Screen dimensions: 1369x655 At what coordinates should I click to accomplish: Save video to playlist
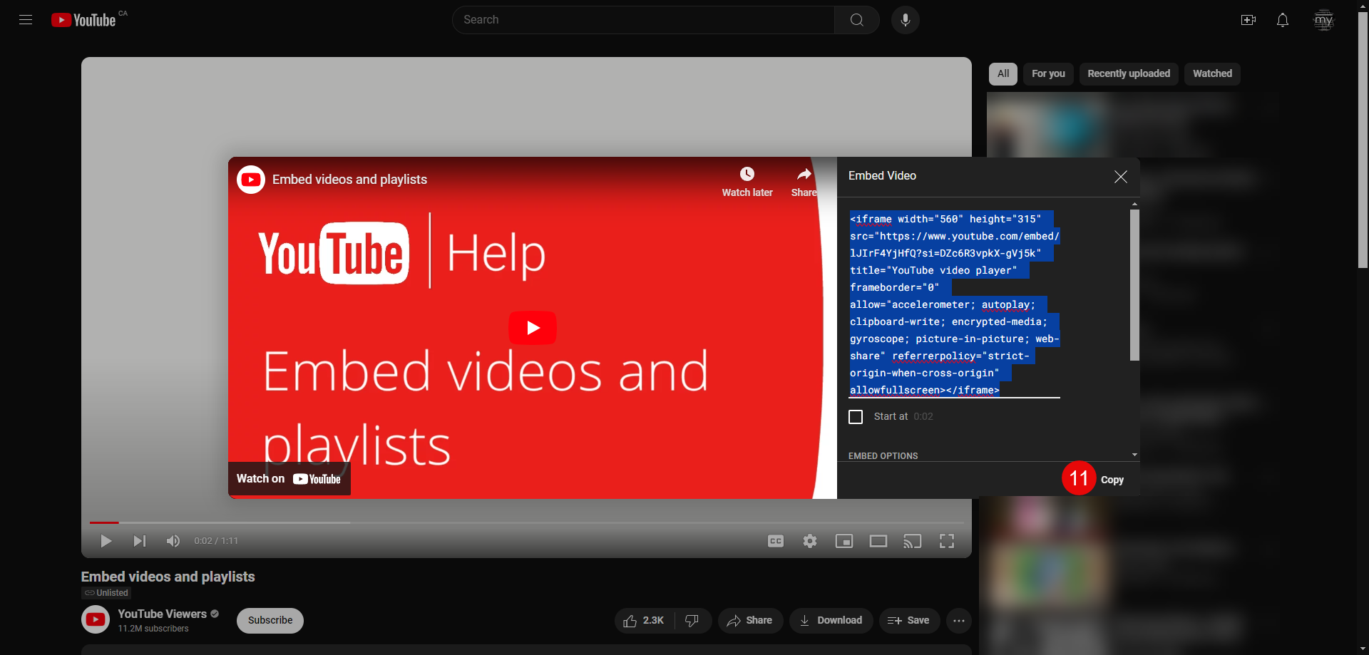tap(909, 621)
